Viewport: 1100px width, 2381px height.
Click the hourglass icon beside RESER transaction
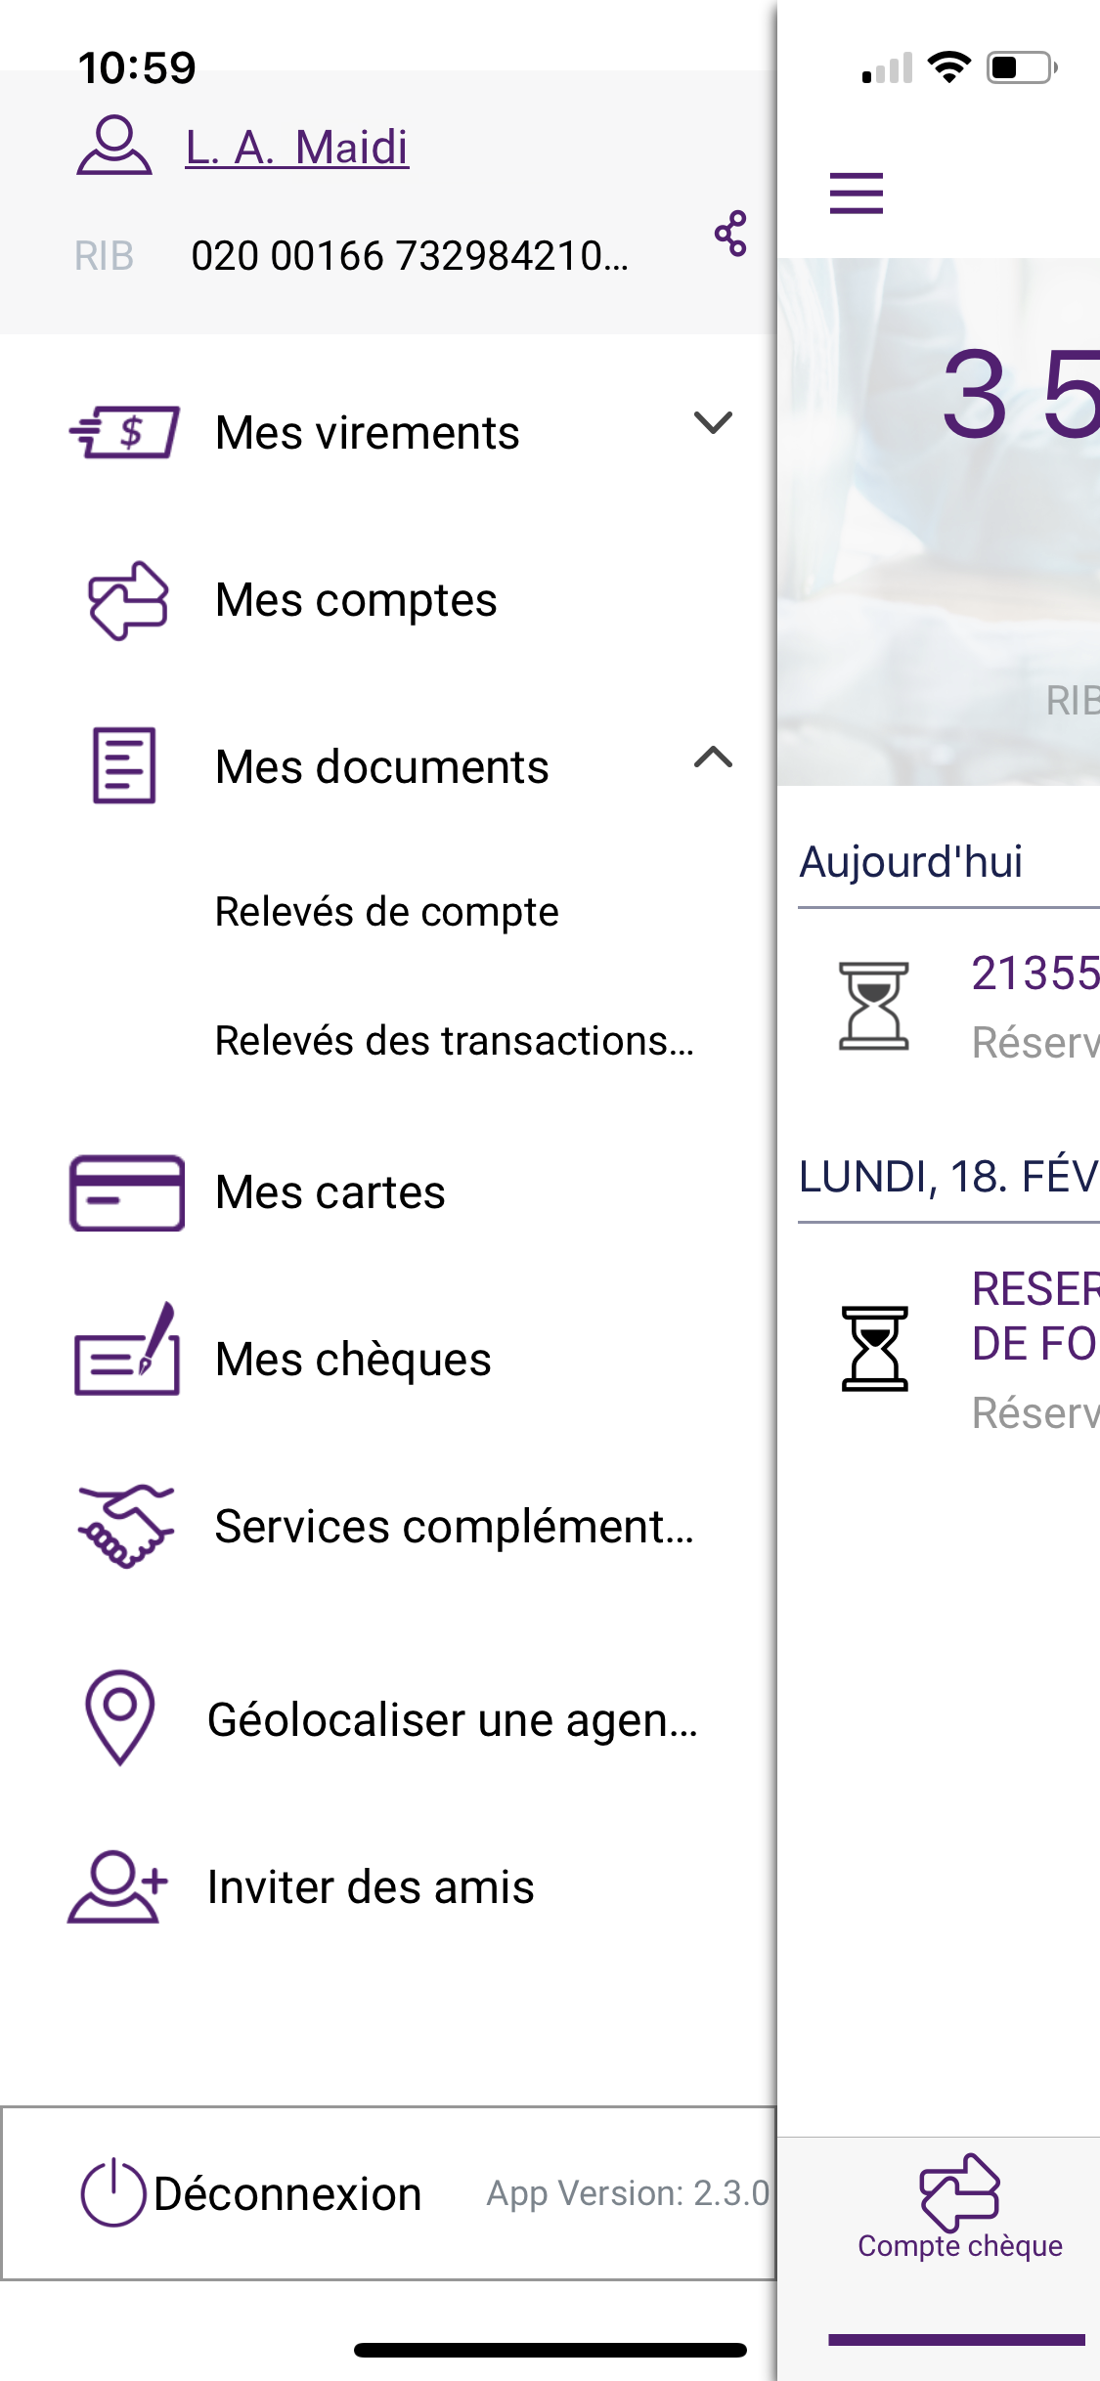click(875, 1349)
